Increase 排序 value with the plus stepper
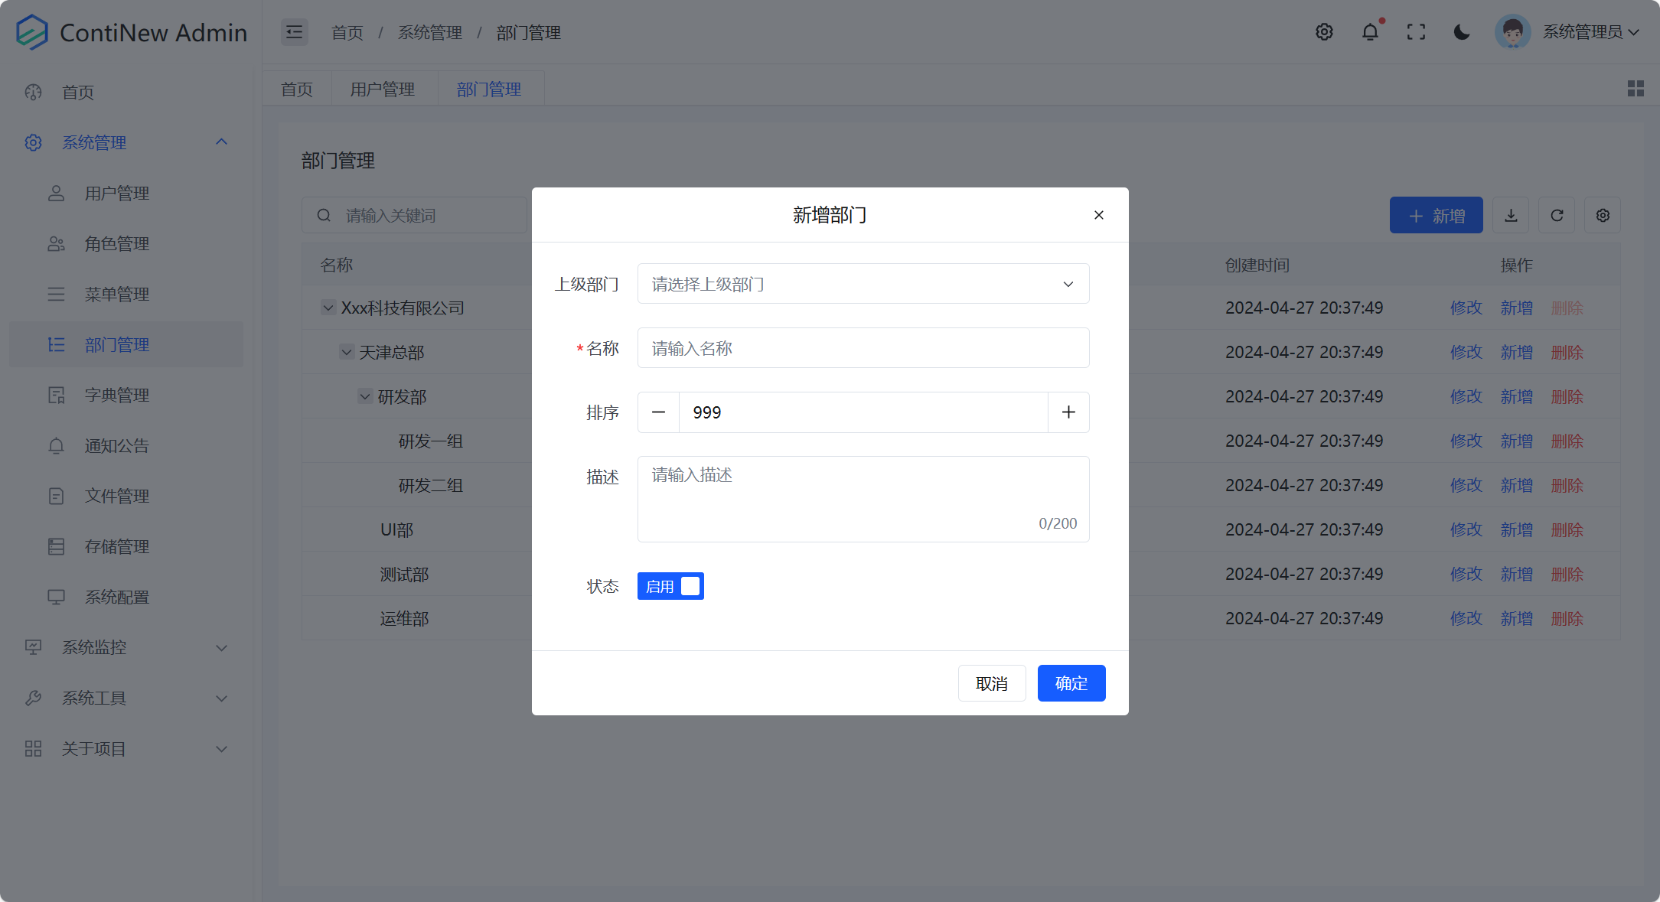 [1068, 412]
